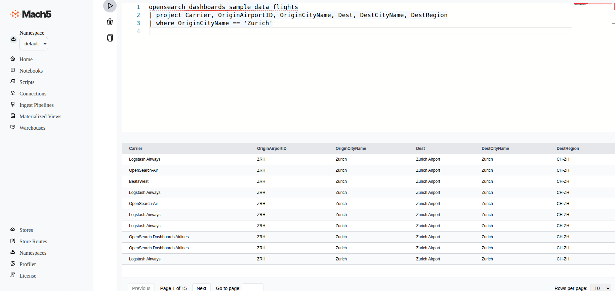615x291 pixels.
Task: Copy the query with the clipboard icon
Action: [x=110, y=38]
